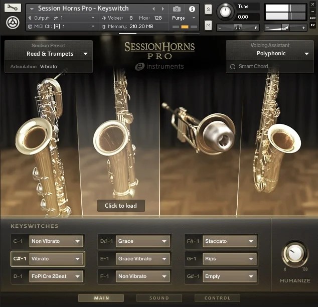Click the output level meter
This screenshot has width=318, height=307.
click(285, 12)
